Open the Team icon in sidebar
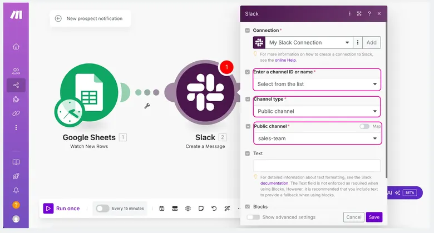The width and height of the screenshot is (434, 233). tap(16, 71)
